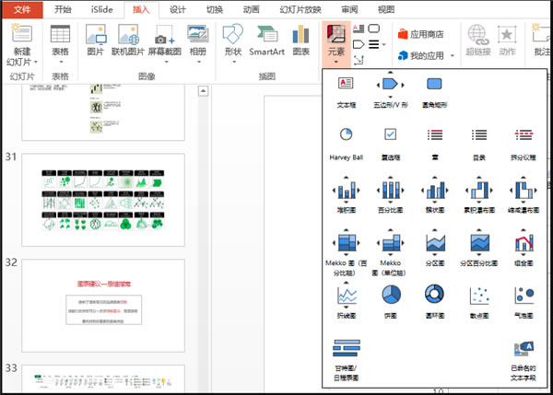Insert a chart via 图表 ribbon button
This screenshot has height=395, width=553.
click(300, 41)
